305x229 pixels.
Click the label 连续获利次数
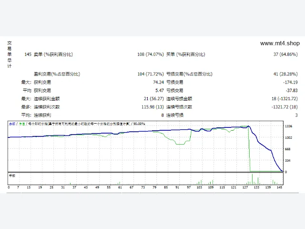[x=47, y=107]
